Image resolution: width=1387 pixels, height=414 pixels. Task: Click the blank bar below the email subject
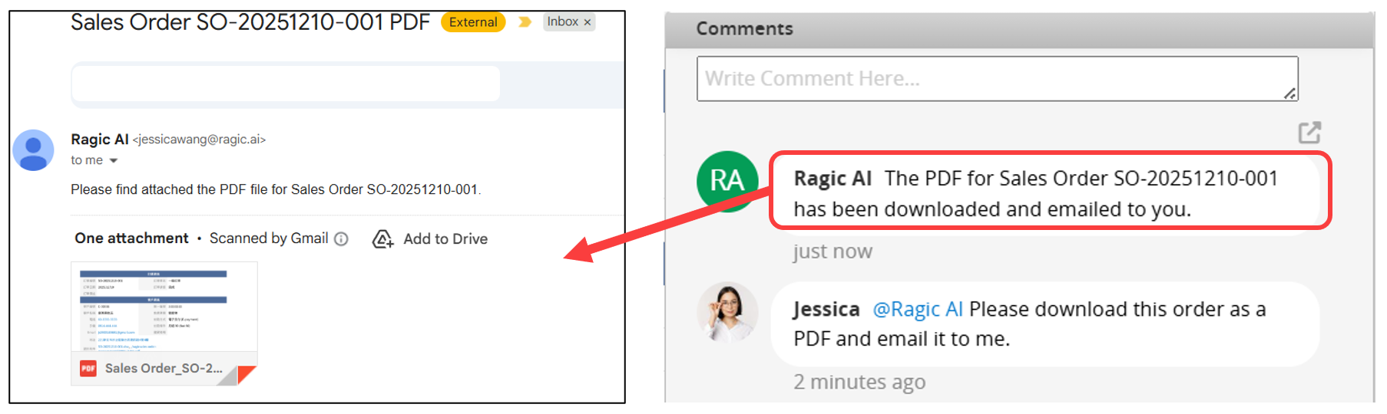pyautogui.click(x=286, y=83)
